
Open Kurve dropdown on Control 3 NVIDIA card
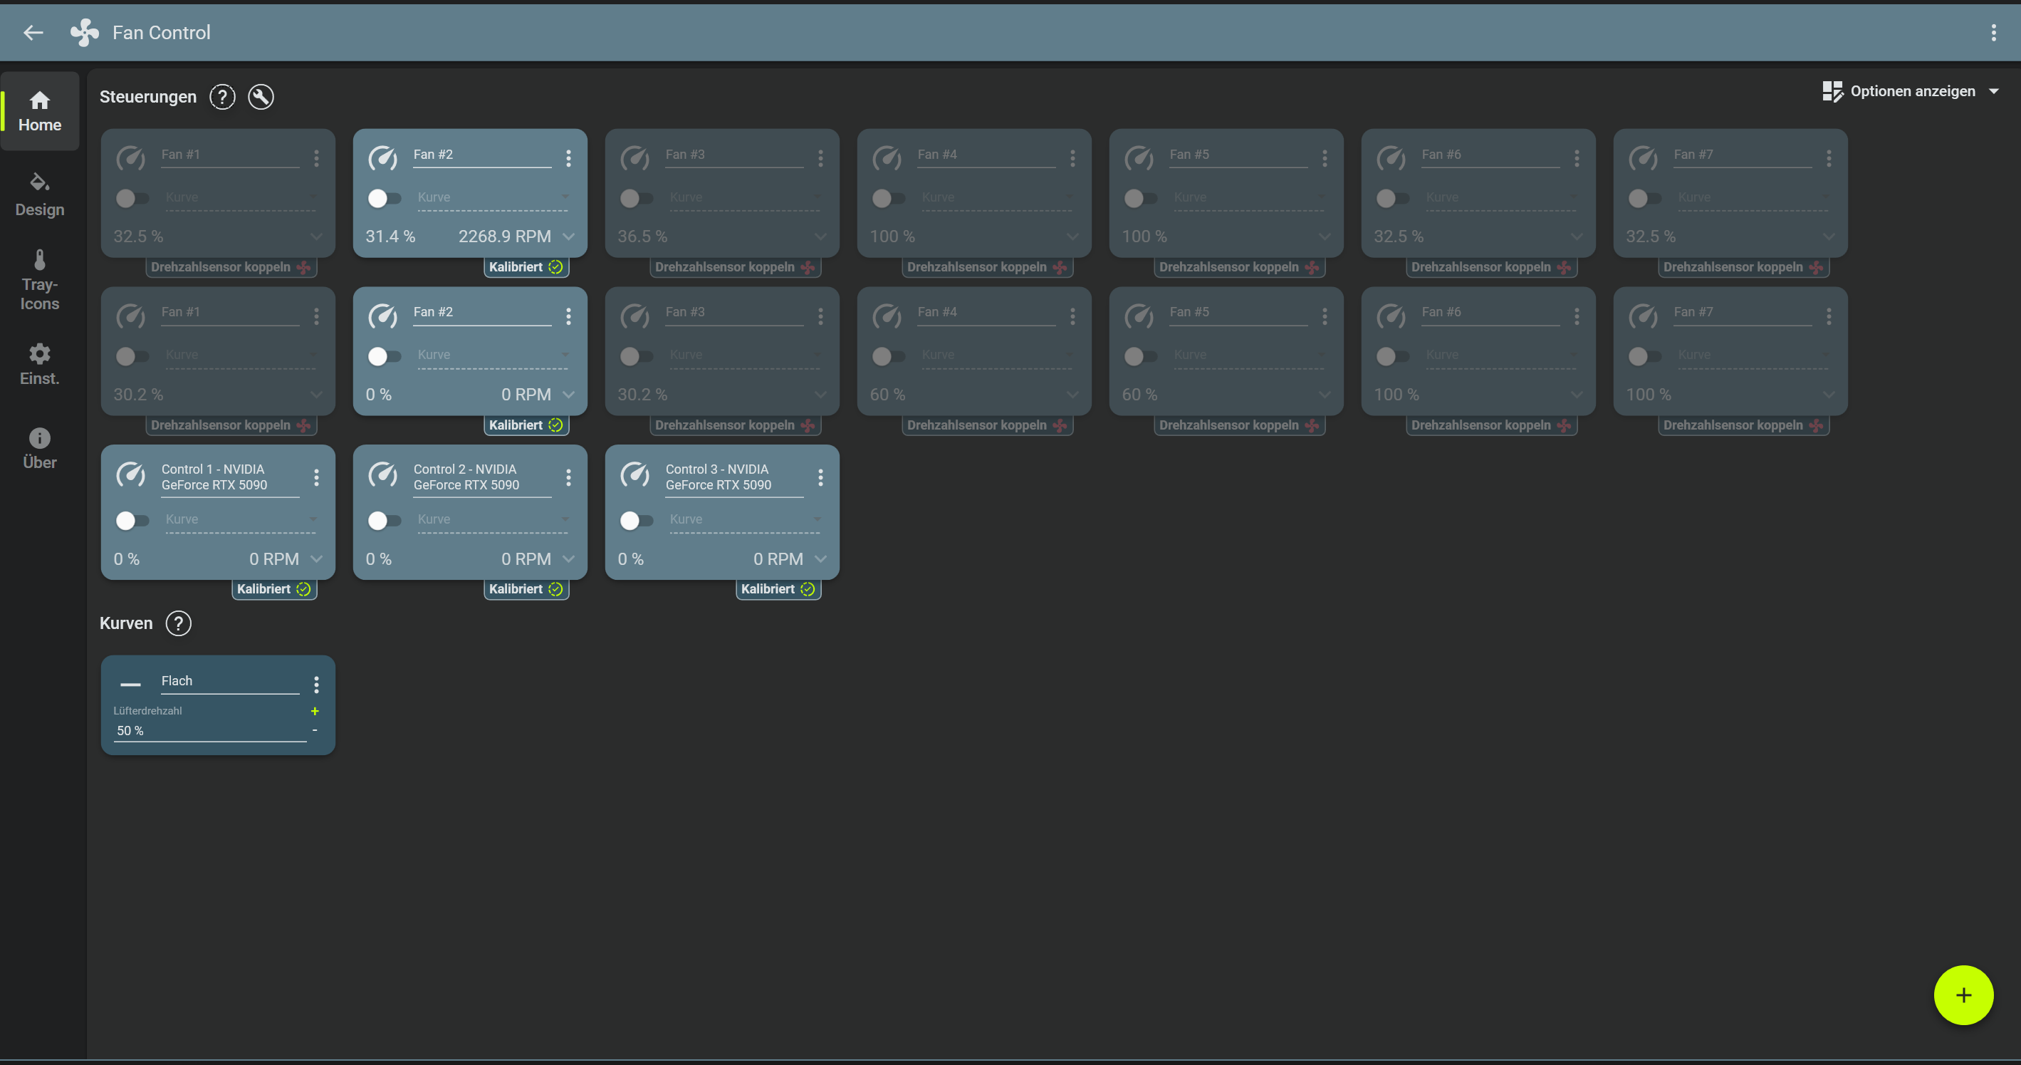pyautogui.click(x=743, y=519)
